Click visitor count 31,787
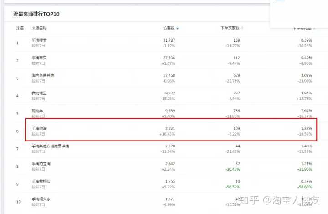328x214 pixels. [x=169, y=40]
